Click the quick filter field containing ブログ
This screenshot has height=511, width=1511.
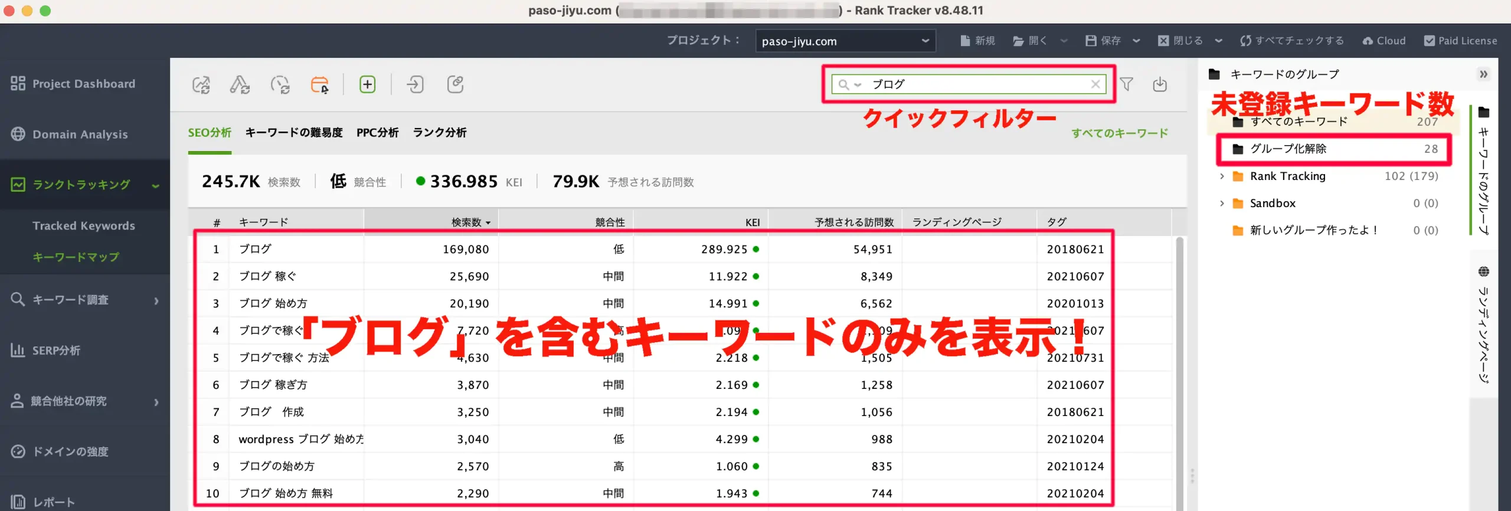pos(969,84)
